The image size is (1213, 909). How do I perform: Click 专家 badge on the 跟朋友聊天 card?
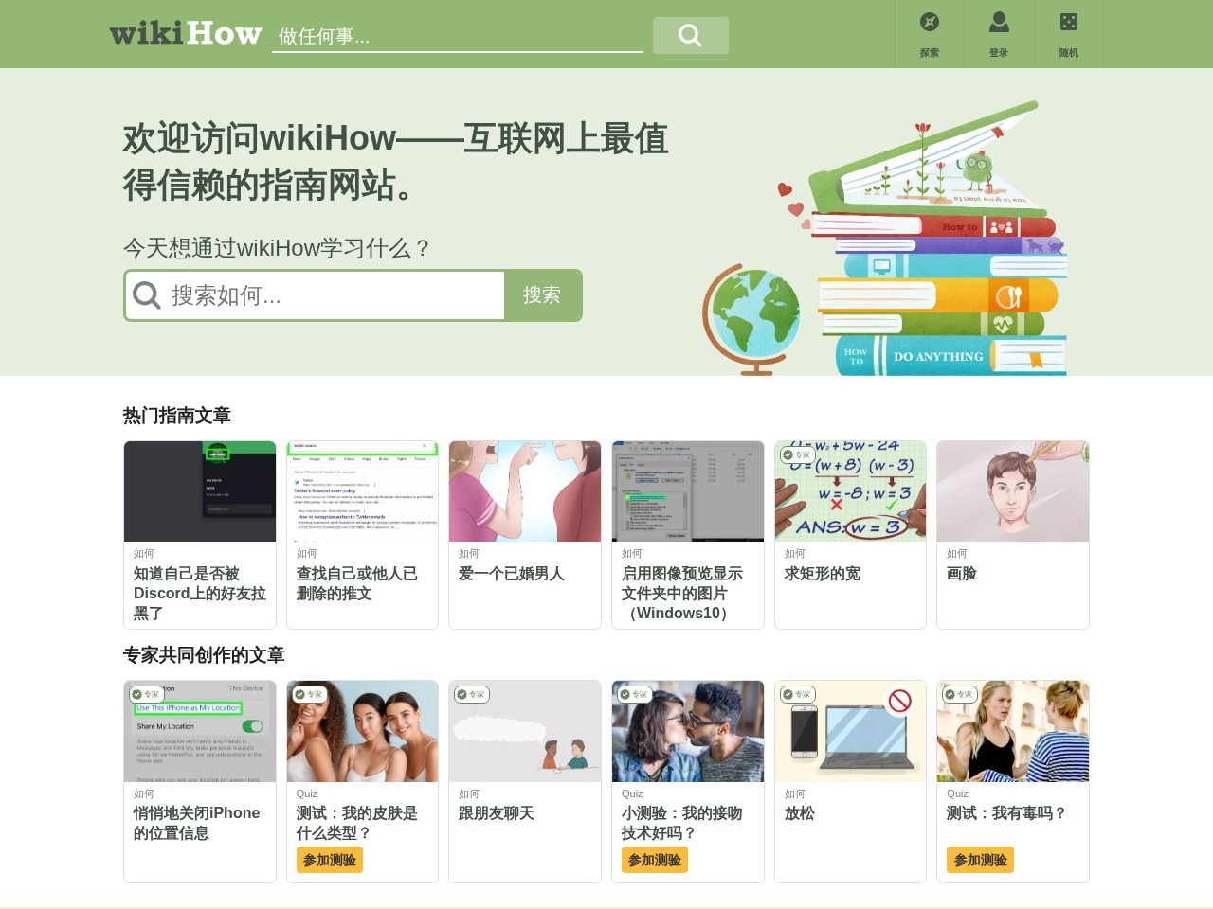click(x=472, y=694)
